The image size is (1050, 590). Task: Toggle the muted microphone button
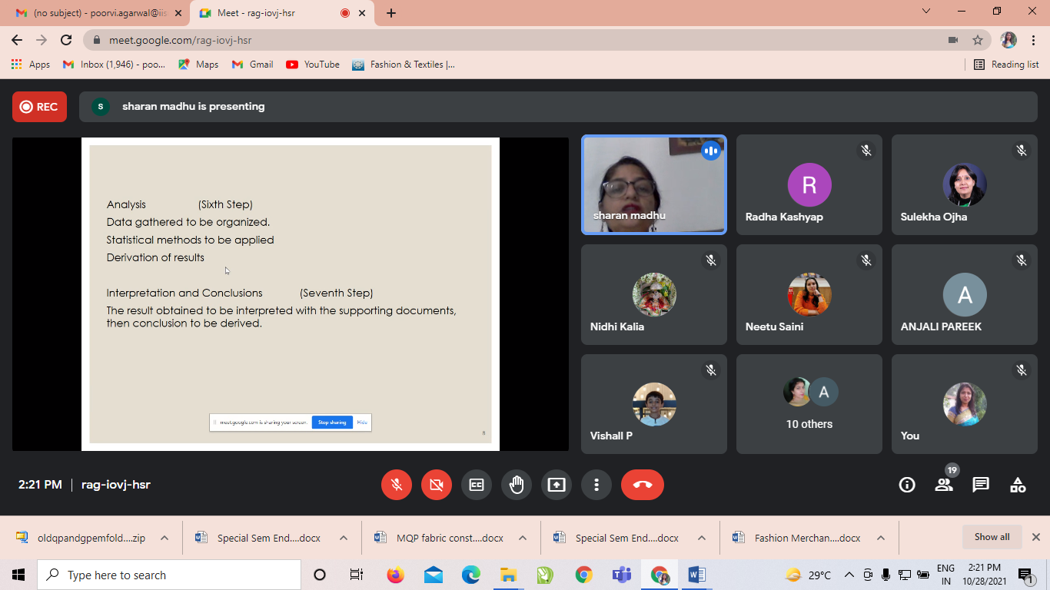[397, 485]
